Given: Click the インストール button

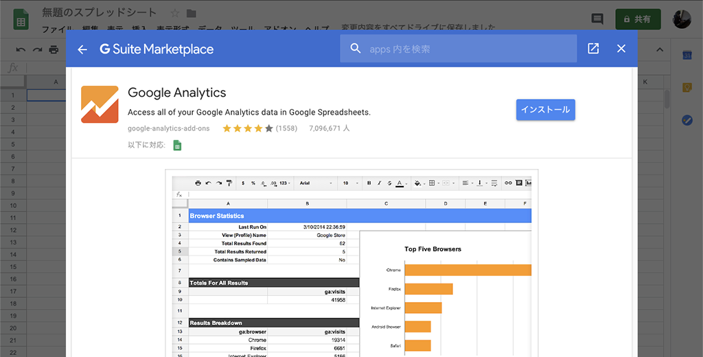Looking at the screenshot, I should (546, 110).
